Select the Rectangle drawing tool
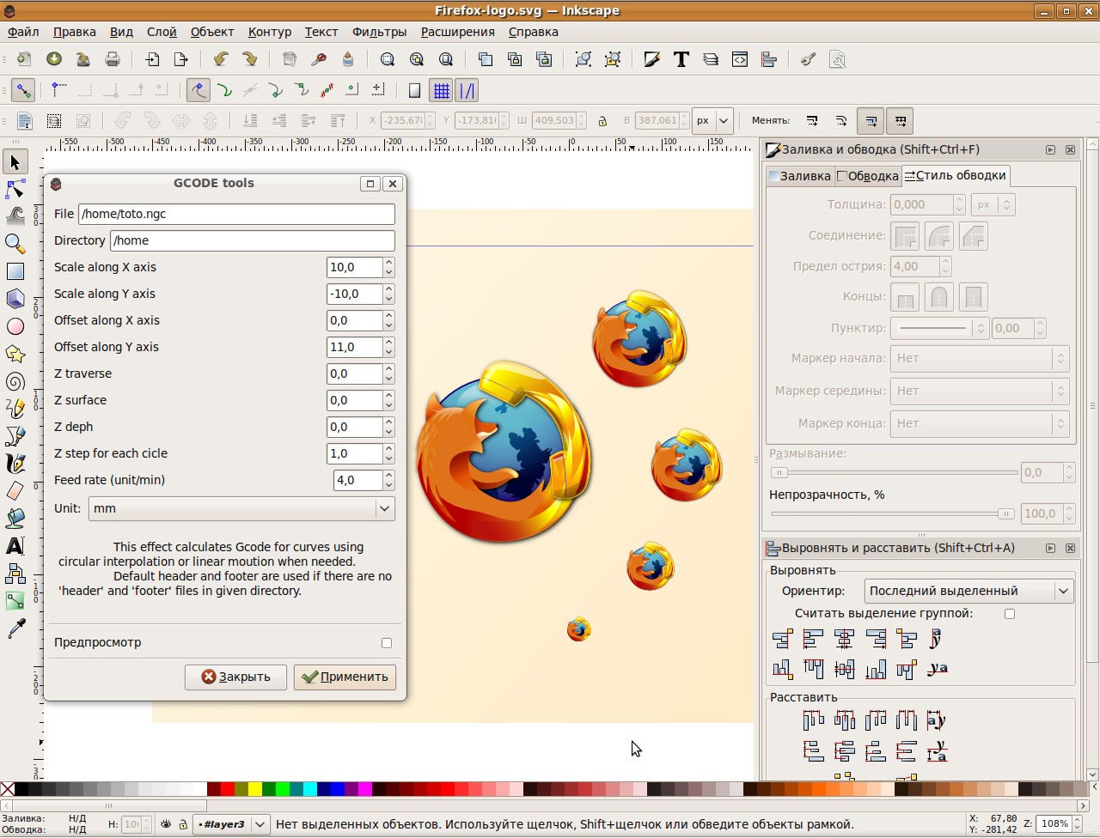This screenshot has width=1100, height=838. click(x=15, y=271)
